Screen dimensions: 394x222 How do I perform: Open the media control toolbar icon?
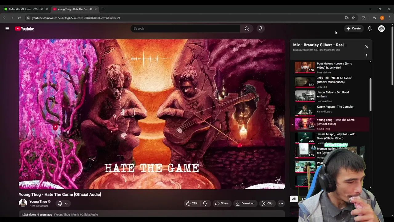[375, 18]
